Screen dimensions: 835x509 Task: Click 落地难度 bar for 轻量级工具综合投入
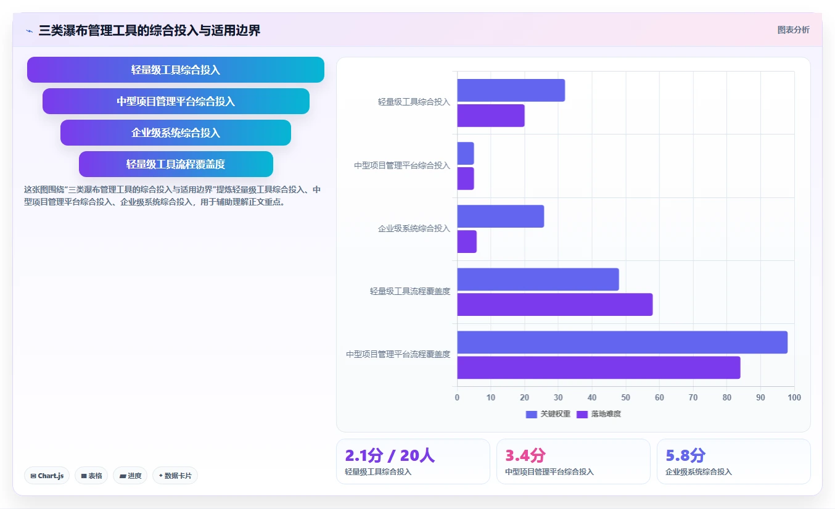click(x=491, y=115)
